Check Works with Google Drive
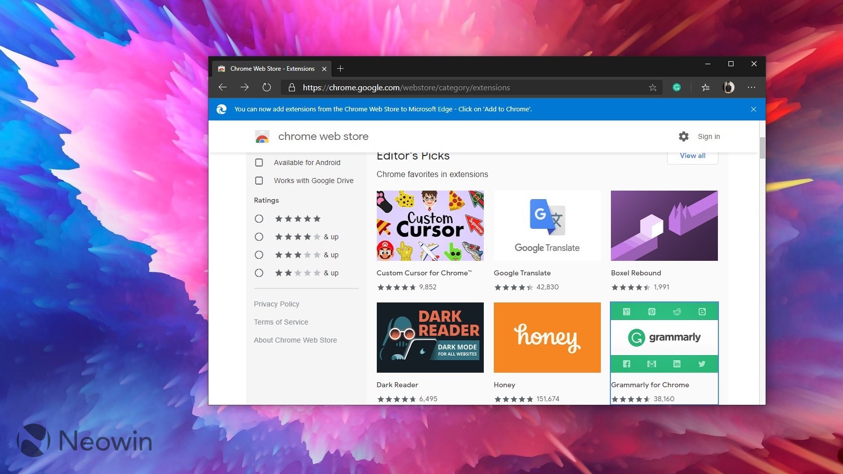This screenshot has height=474, width=843. tap(259, 180)
